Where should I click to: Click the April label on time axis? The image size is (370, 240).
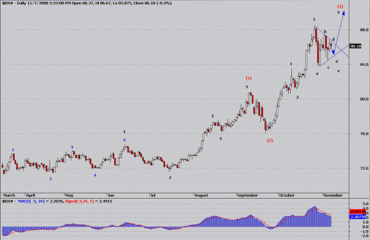coord(30,195)
